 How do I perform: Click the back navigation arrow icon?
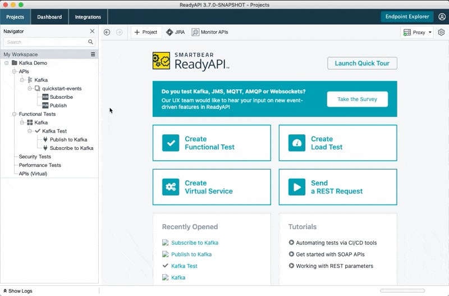click(107, 33)
